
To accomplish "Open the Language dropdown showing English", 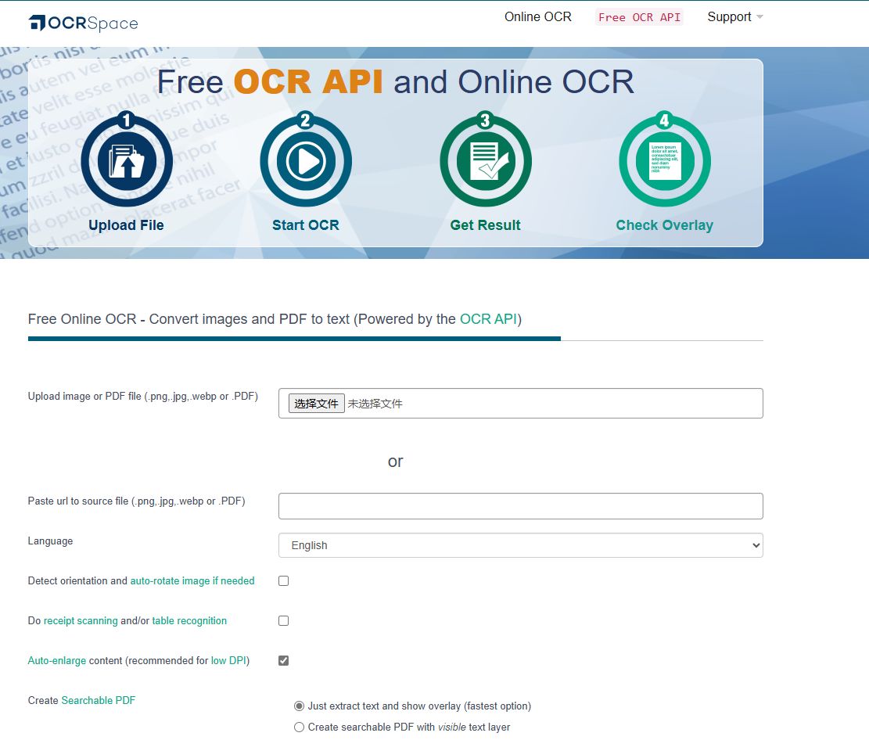I will tap(520, 545).
